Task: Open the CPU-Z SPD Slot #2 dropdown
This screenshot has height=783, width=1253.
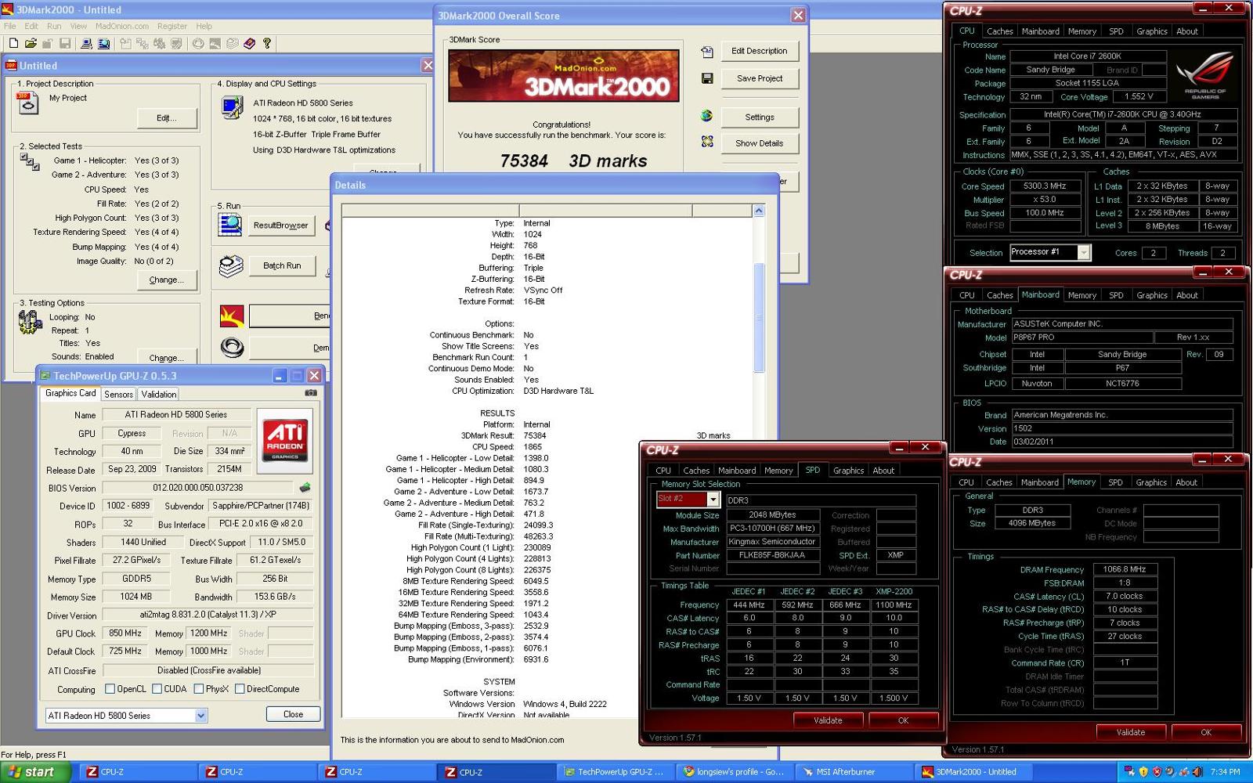Action: point(713,499)
